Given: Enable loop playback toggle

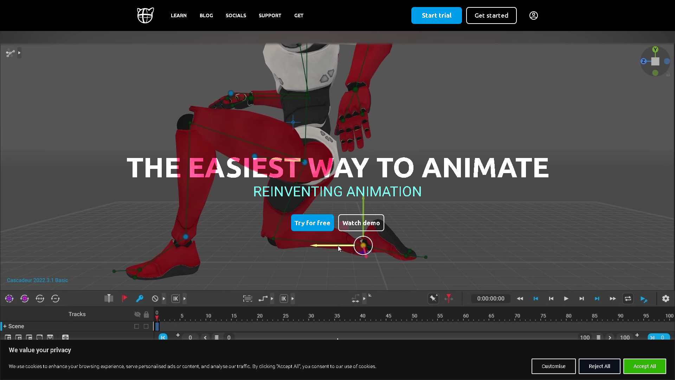Looking at the screenshot, I should [x=628, y=298].
